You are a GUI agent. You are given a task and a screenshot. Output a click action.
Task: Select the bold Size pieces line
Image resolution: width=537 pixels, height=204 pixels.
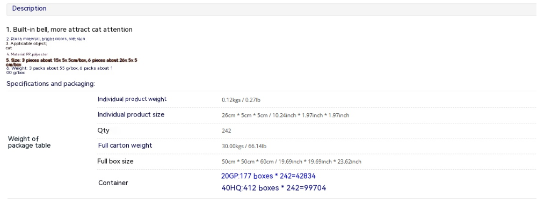pyautogui.click(x=72, y=62)
